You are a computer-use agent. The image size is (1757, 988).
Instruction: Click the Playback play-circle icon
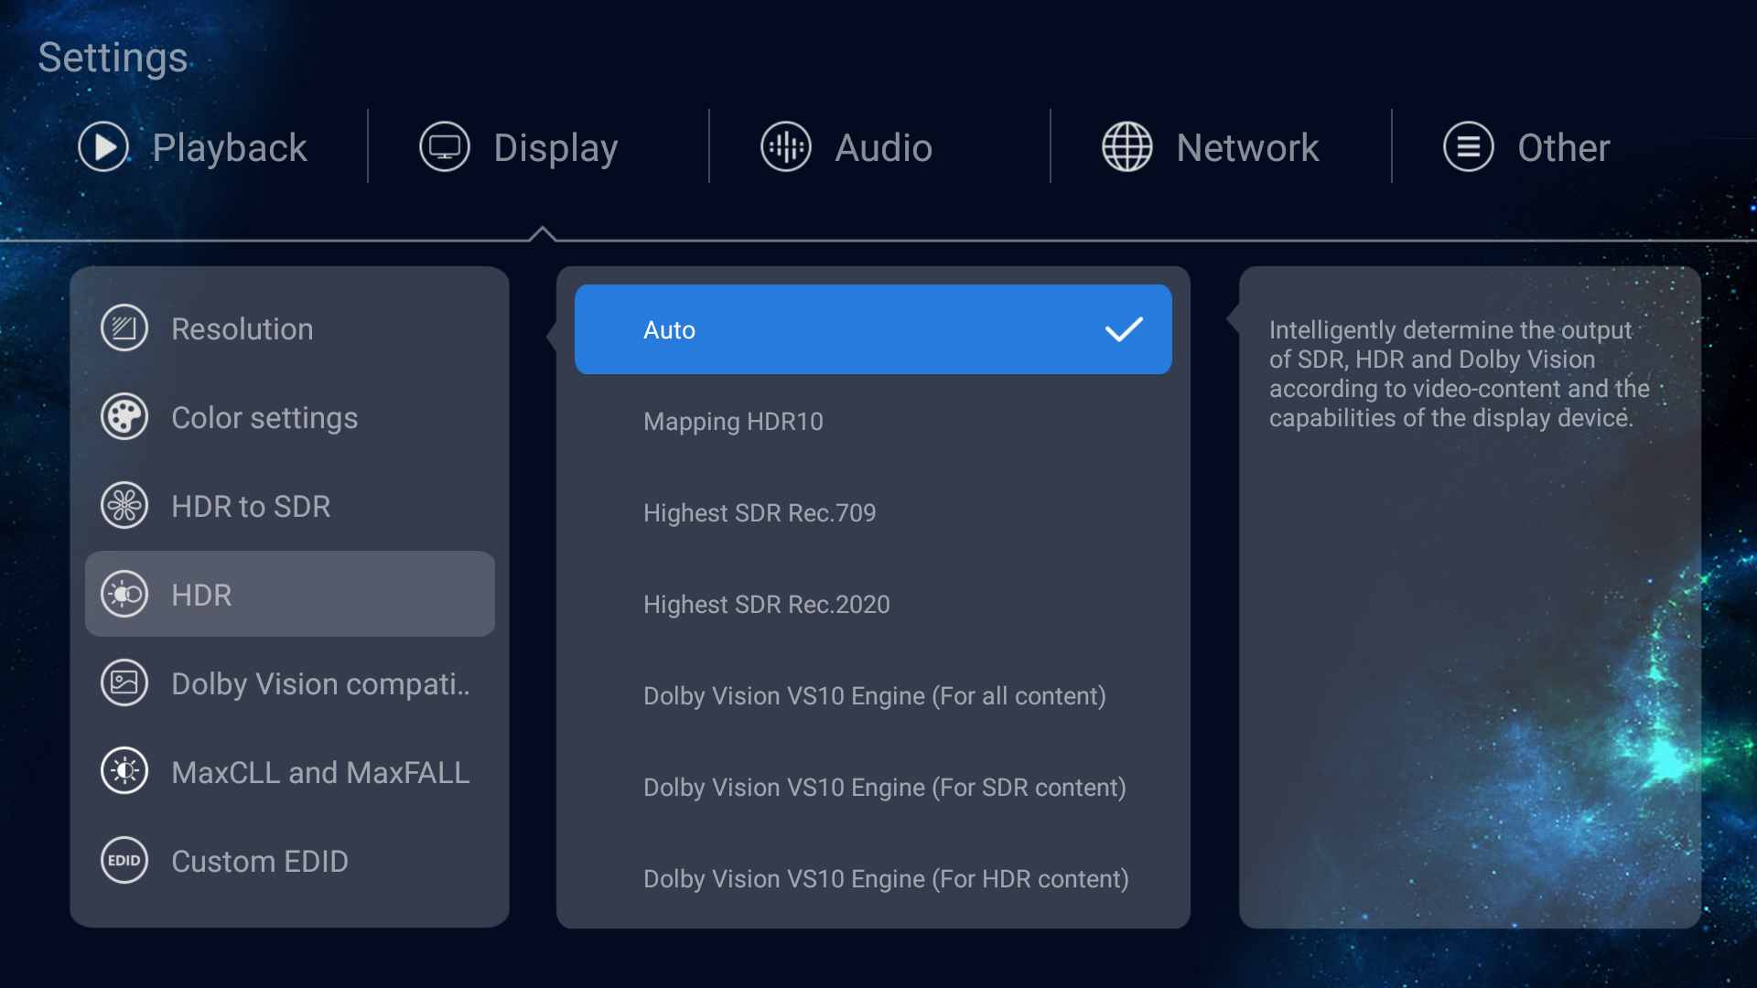[x=103, y=147]
